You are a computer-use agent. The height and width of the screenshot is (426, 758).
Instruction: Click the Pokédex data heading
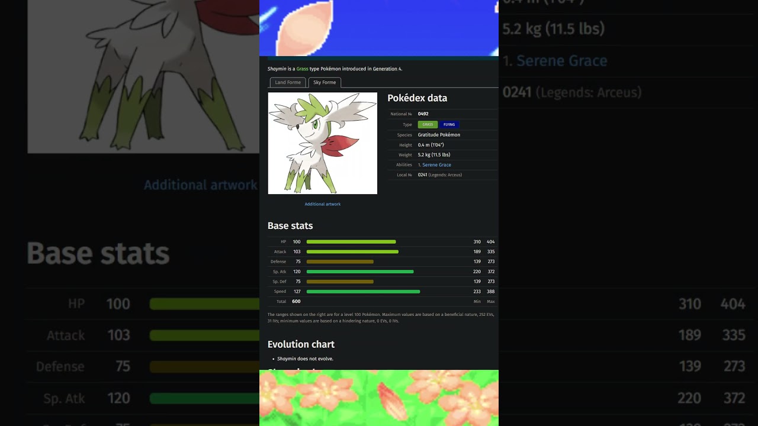click(417, 98)
